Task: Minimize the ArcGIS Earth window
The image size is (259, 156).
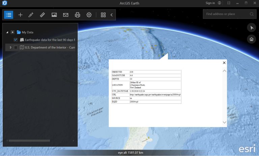Action: point(237,3)
